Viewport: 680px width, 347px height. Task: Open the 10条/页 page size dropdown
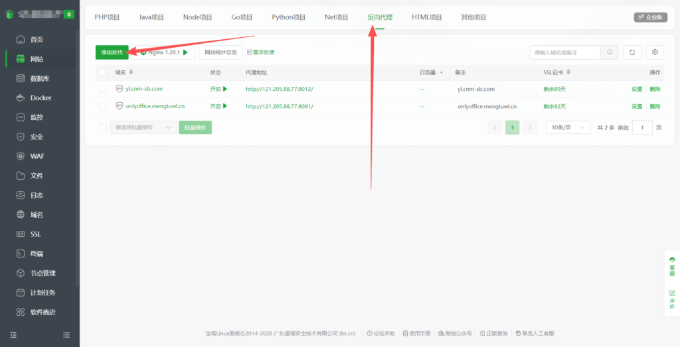(x=568, y=127)
